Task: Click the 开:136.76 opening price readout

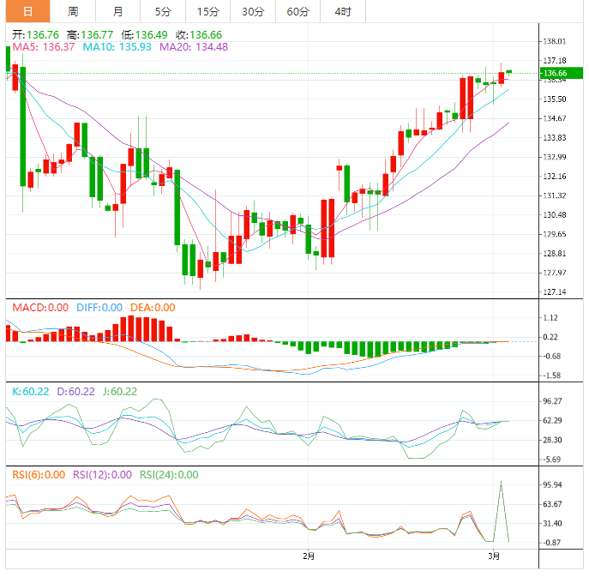Action: 36,34
